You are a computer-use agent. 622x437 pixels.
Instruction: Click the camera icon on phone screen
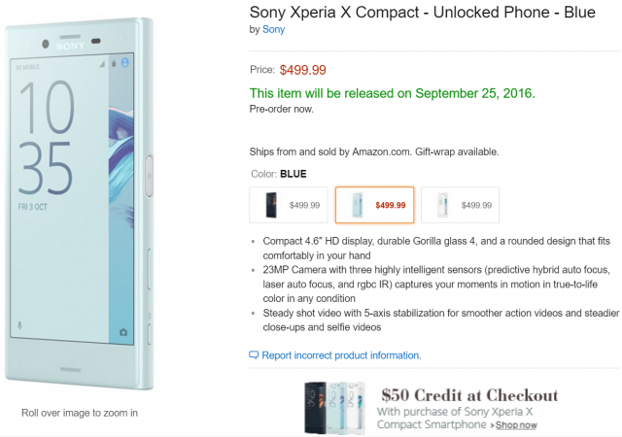pyautogui.click(x=124, y=332)
